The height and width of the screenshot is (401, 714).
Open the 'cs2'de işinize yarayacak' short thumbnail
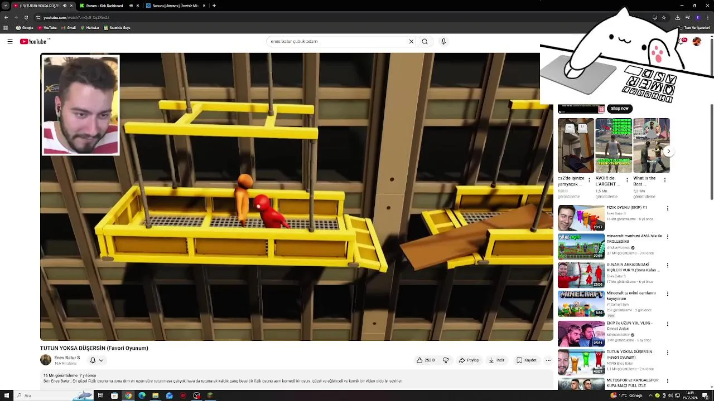click(576, 145)
